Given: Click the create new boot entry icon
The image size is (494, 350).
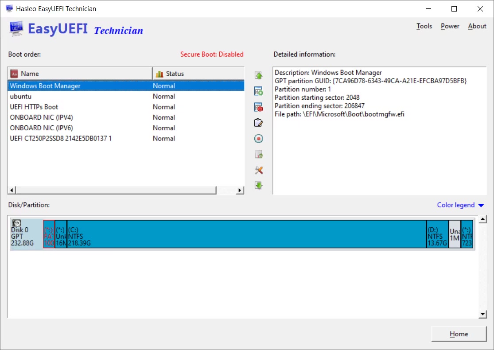Looking at the screenshot, I should (259, 91).
